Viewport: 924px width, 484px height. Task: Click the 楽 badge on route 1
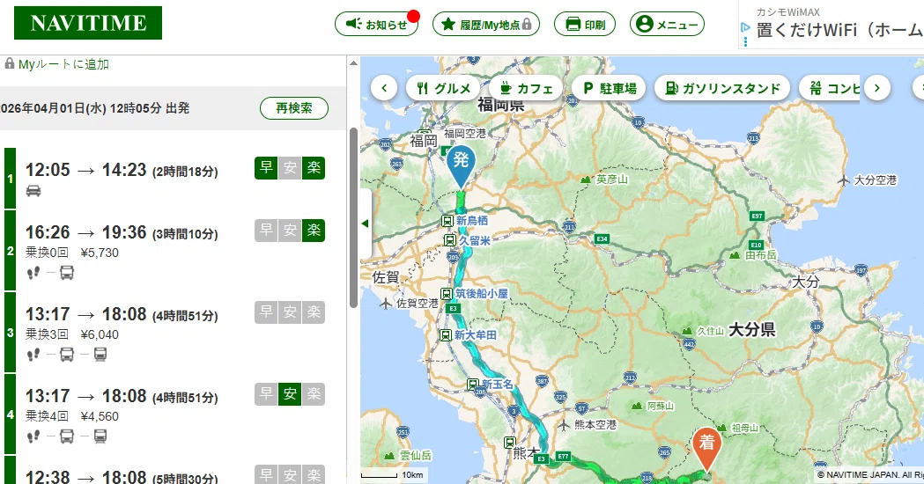(x=314, y=168)
